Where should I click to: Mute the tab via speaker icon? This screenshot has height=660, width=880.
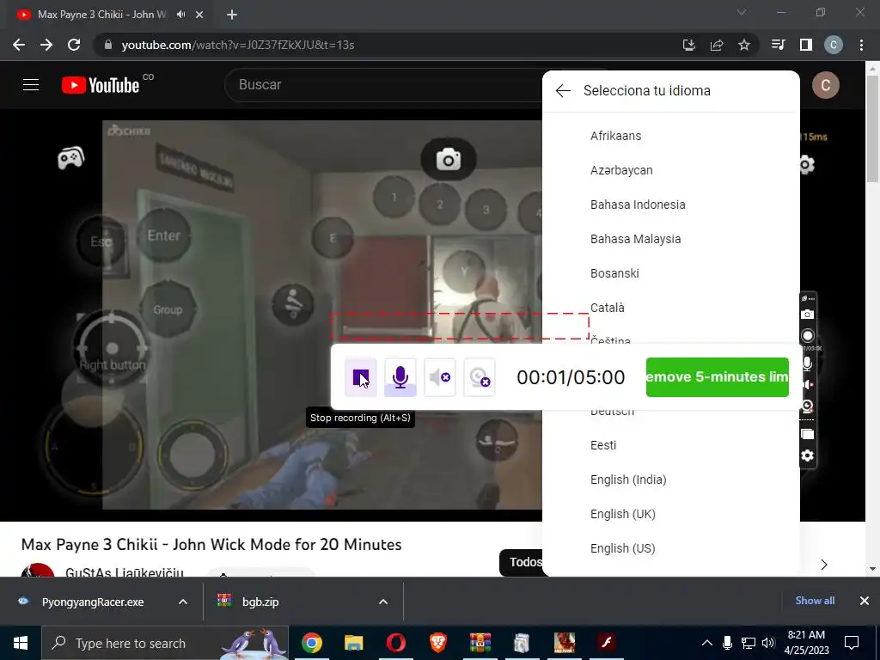(180, 15)
